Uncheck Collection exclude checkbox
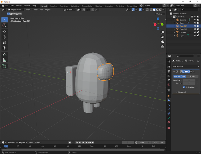The height and width of the screenshot is (154, 201). click(192, 17)
